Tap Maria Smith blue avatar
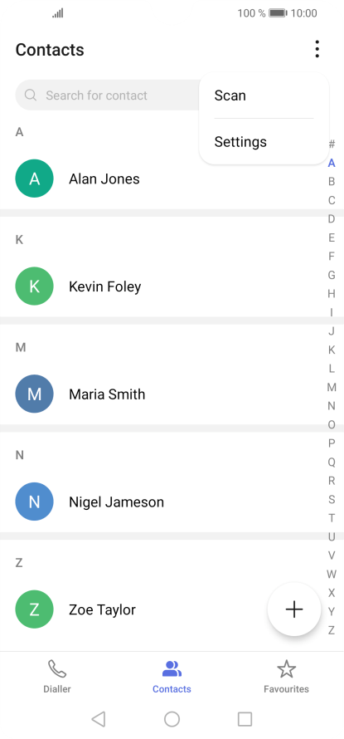 (34, 394)
